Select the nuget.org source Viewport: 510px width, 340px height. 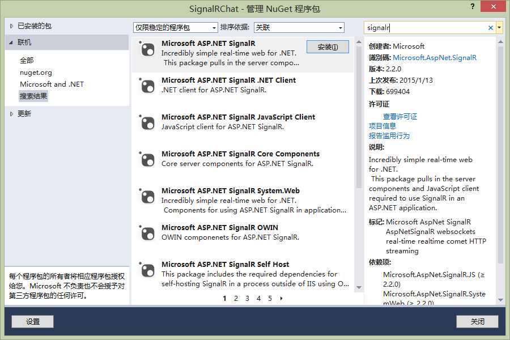[x=36, y=73]
